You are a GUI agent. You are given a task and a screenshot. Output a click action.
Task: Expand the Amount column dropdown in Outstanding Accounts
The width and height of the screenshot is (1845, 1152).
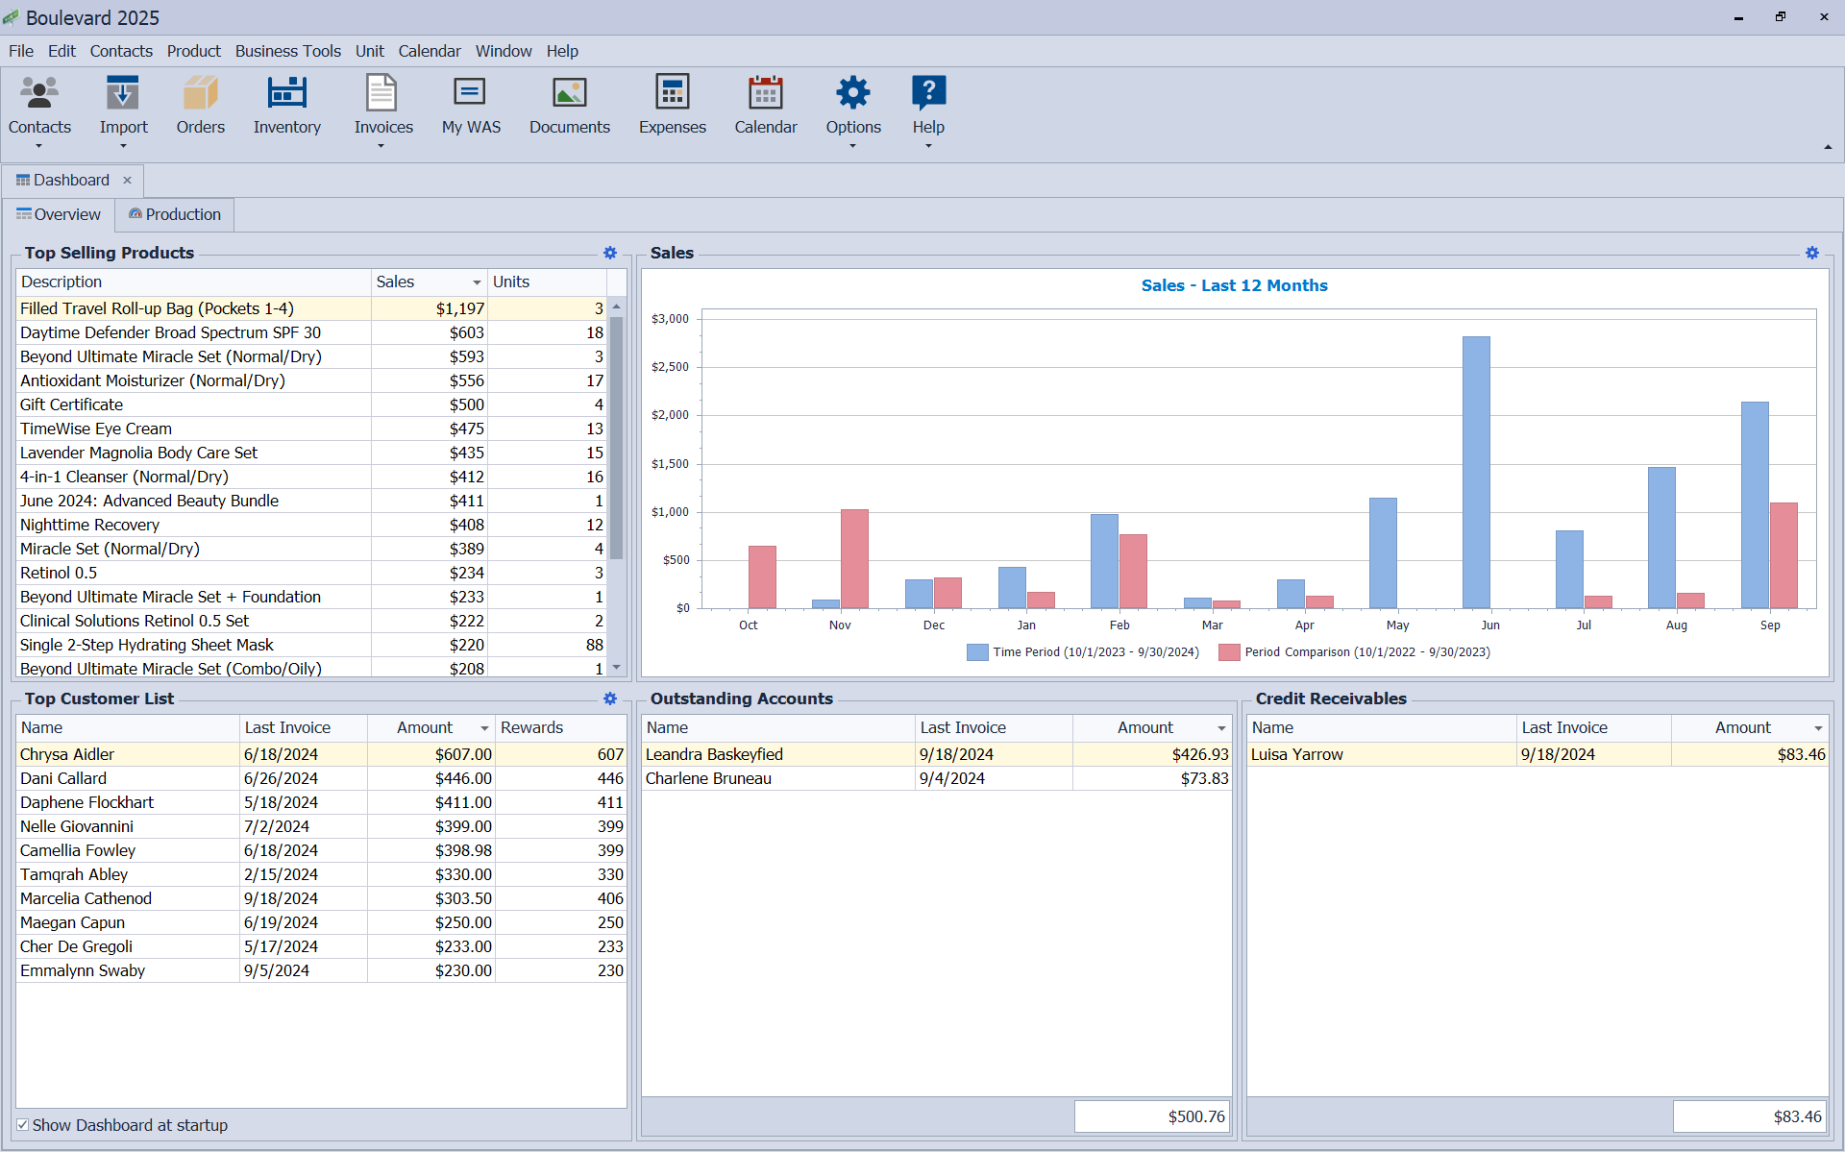click(x=1219, y=727)
